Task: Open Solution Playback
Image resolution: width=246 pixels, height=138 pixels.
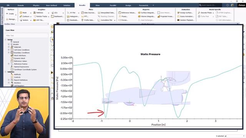Action: click(186, 20)
